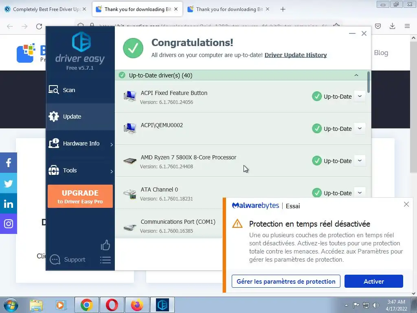Share page on Facebook
417x313 pixels.
click(9, 163)
